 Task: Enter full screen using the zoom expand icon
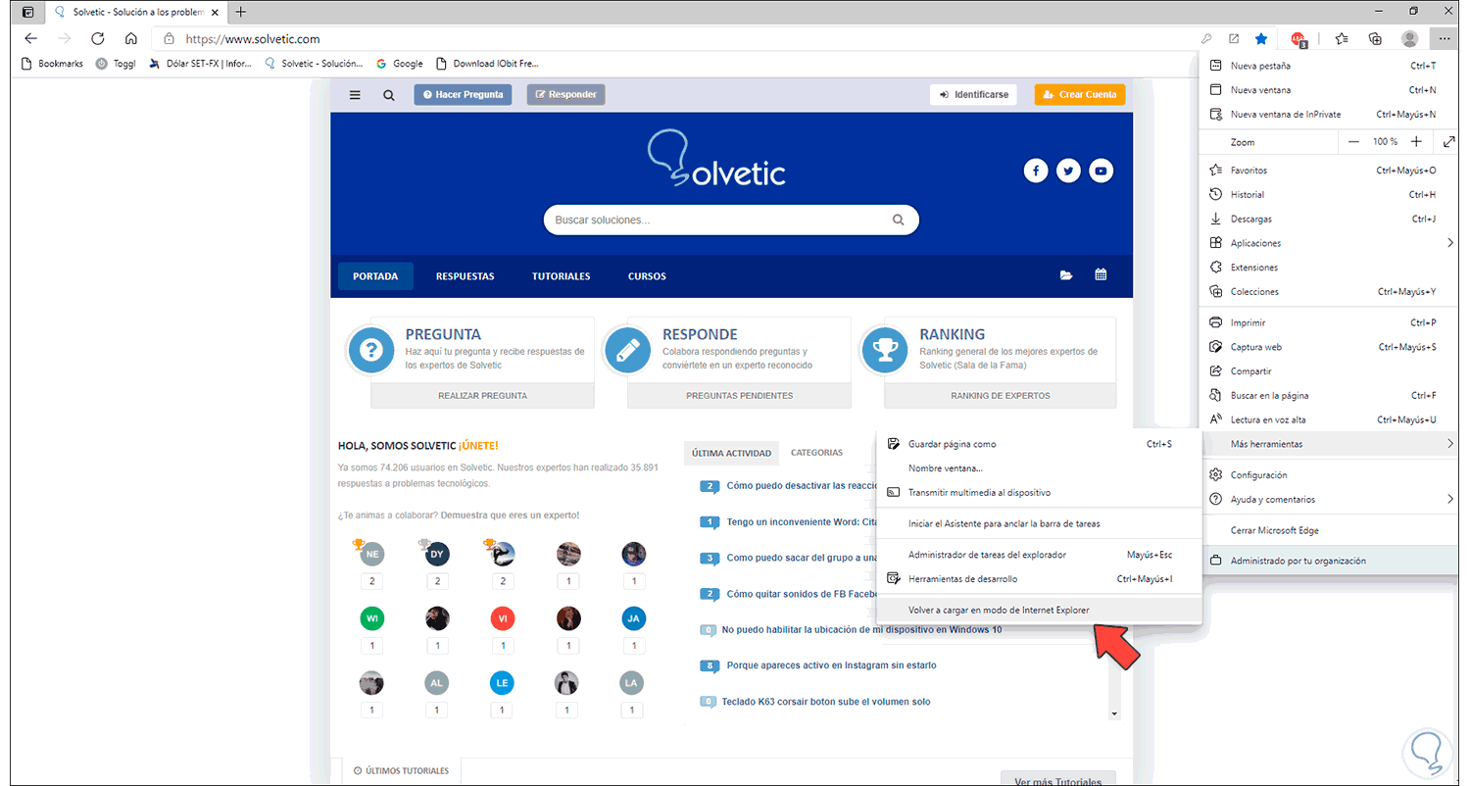coord(1449,142)
